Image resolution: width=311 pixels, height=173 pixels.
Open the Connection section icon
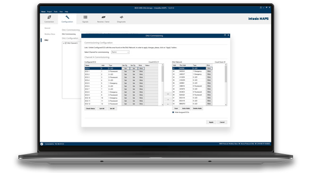pyautogui.click(x=49, y=17)
